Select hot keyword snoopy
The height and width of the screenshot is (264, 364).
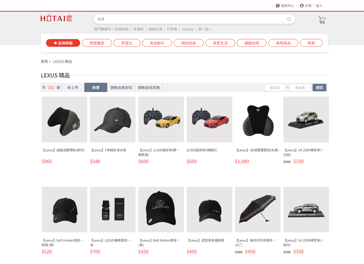pyautogui.click(x=187, y=29)
